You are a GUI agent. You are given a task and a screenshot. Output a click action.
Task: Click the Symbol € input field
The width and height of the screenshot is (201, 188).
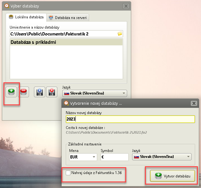[x=115, y=157]
